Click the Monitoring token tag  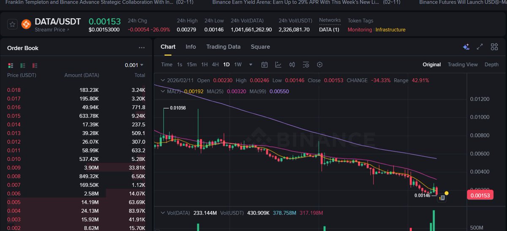pos(360,30)
